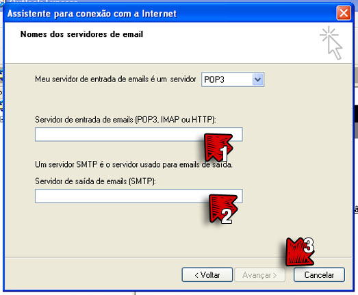Click the Nomes dos servidores de email heading
Viewport: 358px width, 295px height.
pyautogui.click(x=81, y=34)
